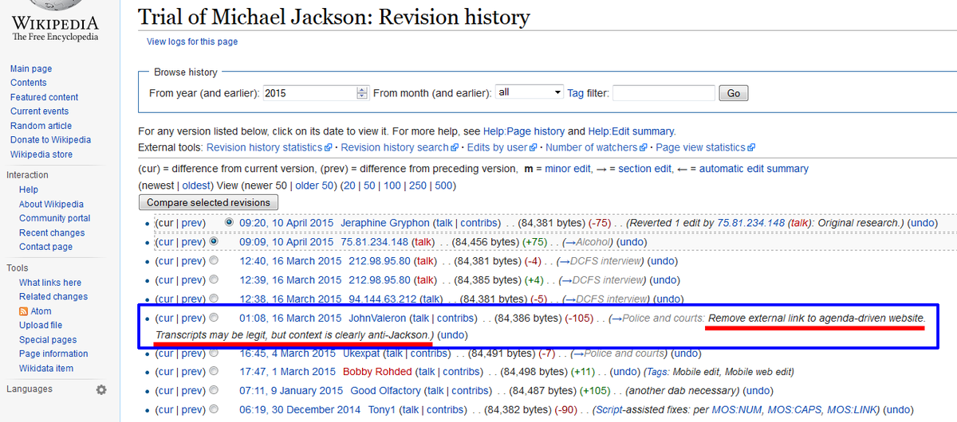Image resolution: width=957 pixels, height=422 pixels.
Task: Open the 01:08, 16 March 2015 revision
Action: (290, 318)
